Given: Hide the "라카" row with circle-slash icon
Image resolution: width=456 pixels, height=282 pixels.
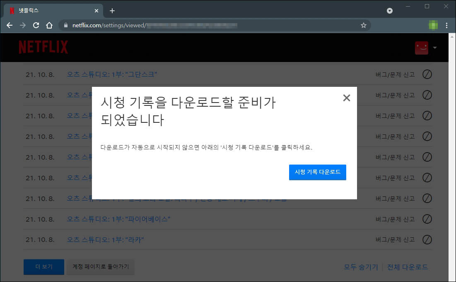Looking at the screenshot, I should [x=427, y=239].
